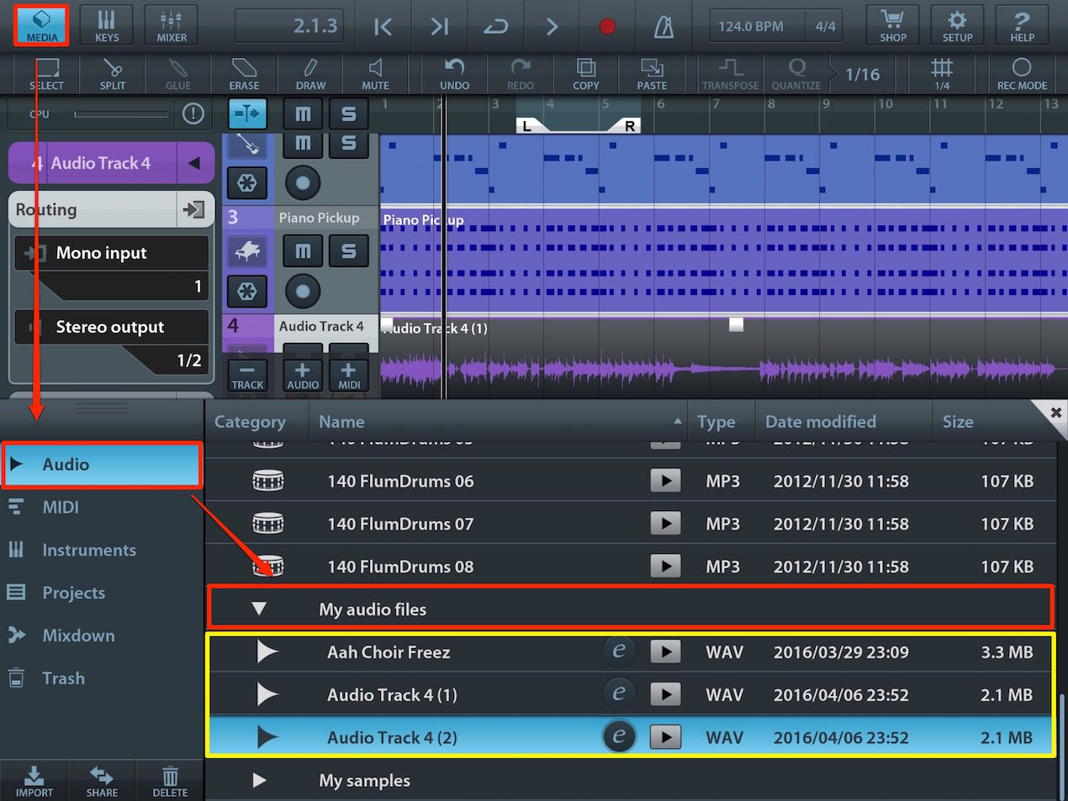1068x801 pixels.
Task: Click the COPY button
Action: [586, 74]
